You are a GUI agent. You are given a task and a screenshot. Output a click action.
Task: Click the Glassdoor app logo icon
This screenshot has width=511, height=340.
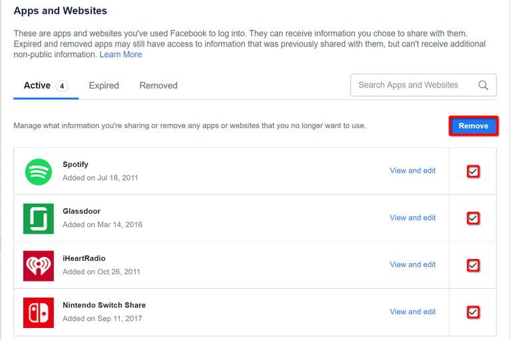click(x=39, y=218)
